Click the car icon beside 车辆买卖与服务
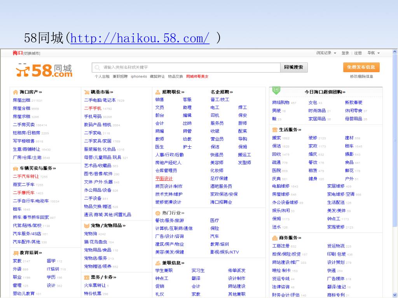Viewport: 398px width, 298px height. click(16, 168)
